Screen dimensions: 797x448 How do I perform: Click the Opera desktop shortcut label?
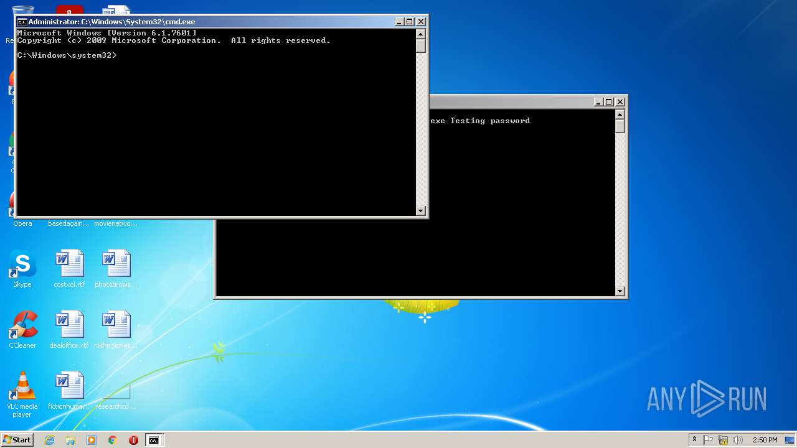tap(22, 223)
